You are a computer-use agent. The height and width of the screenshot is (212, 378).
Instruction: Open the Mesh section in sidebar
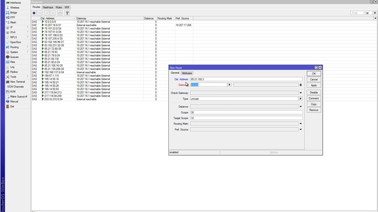coord(13,22)
